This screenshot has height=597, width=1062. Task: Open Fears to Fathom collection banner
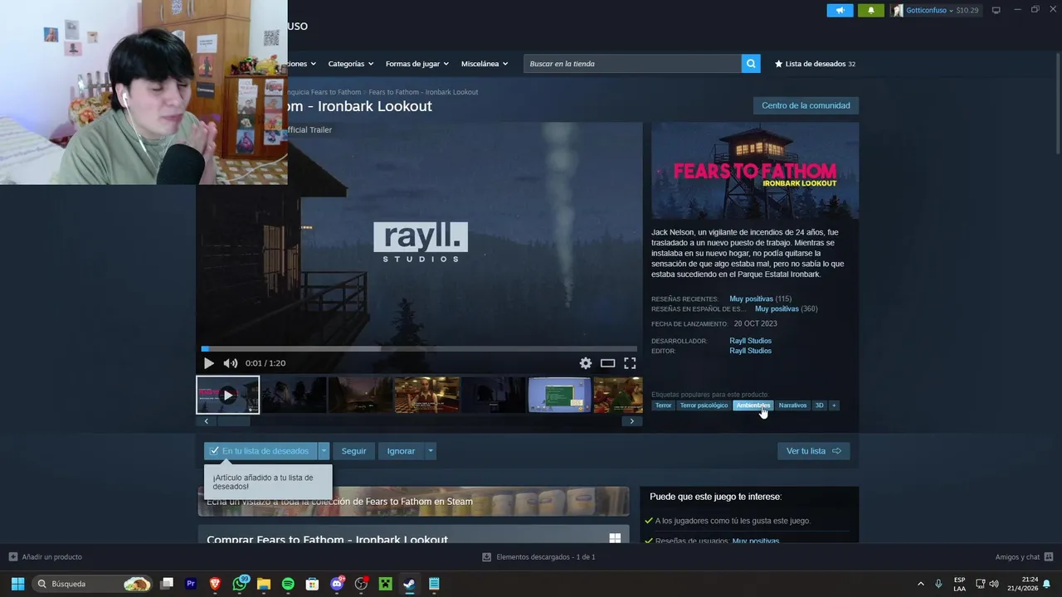(x=413, y=502)
